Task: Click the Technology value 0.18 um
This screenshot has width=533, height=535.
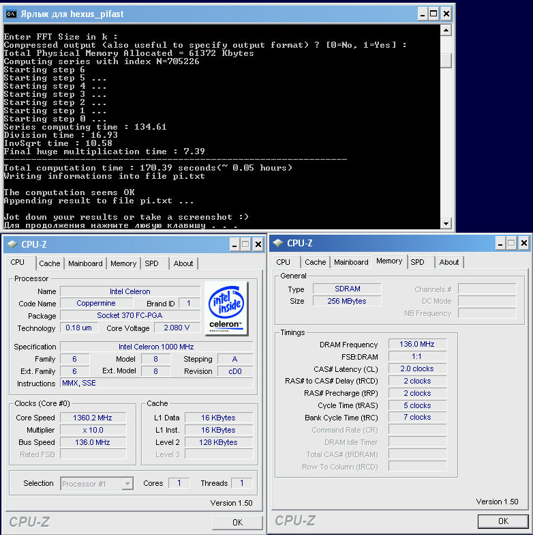Action: coord(79,328)
